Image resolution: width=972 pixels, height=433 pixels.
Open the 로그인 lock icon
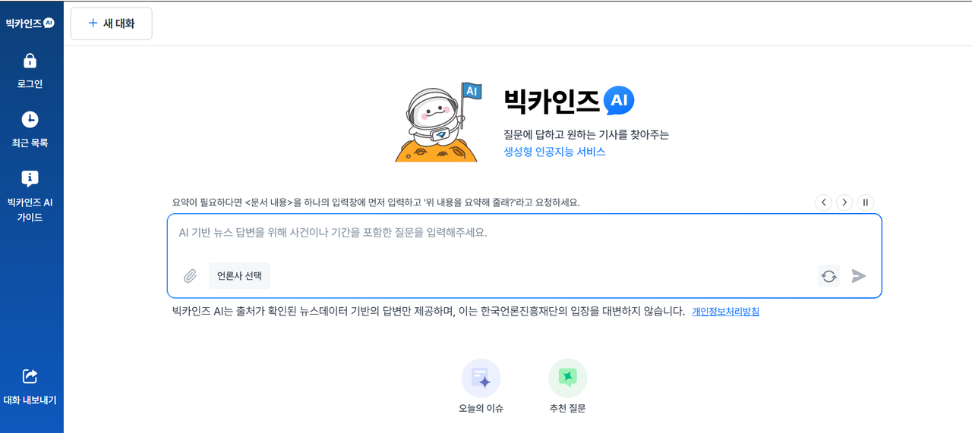tap(30, 61)
